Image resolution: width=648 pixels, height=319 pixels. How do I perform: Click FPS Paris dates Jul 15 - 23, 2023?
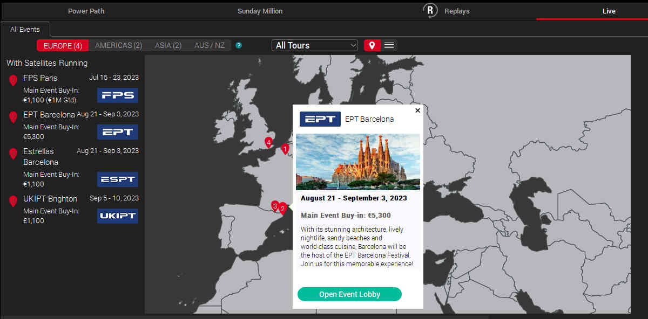tap(114, 78)
